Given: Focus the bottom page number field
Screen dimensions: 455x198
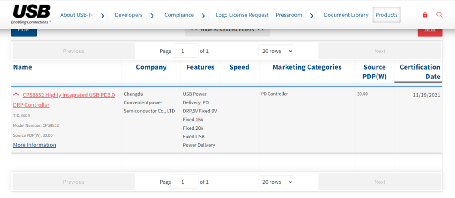Looking at the screenshot, I should (185, 182).
